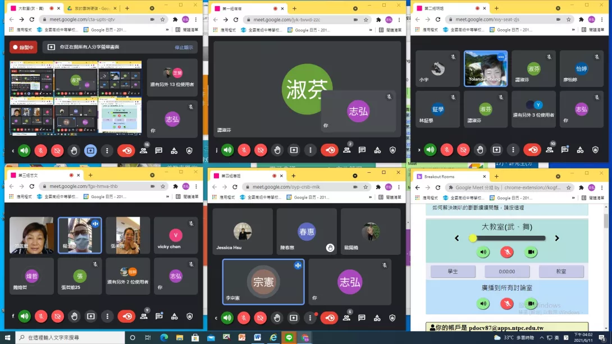
Task: Click the 停止顯示 link to stop presenting
Action: (x=184, y=47)
